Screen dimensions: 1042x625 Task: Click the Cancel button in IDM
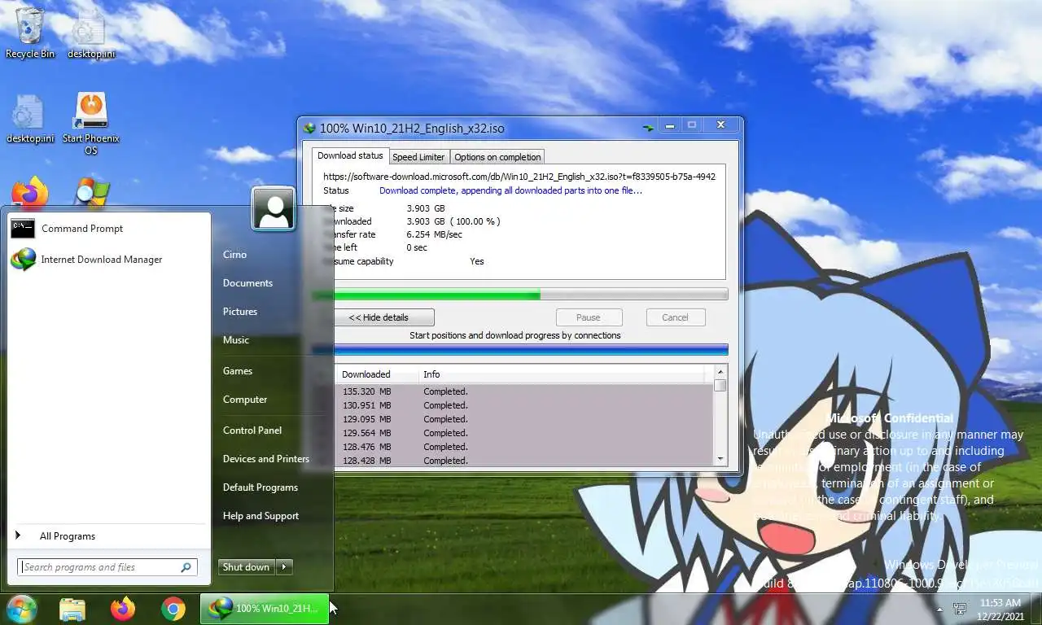tap(675, 317)
